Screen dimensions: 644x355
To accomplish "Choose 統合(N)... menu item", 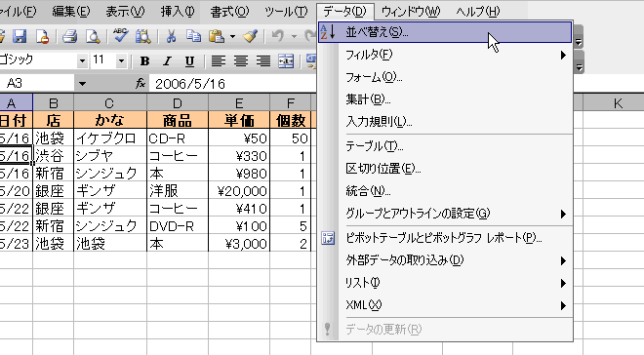I will pos(445,191).
